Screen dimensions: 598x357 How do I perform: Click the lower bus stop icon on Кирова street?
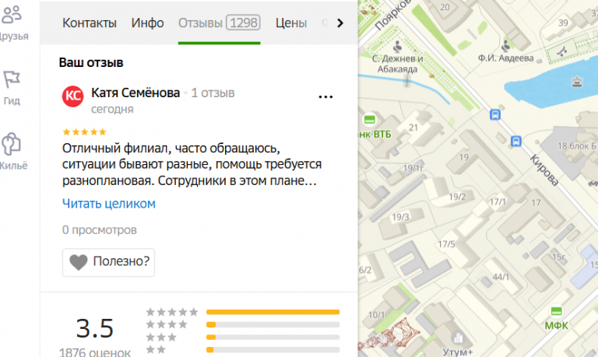(x=516, y=142)
